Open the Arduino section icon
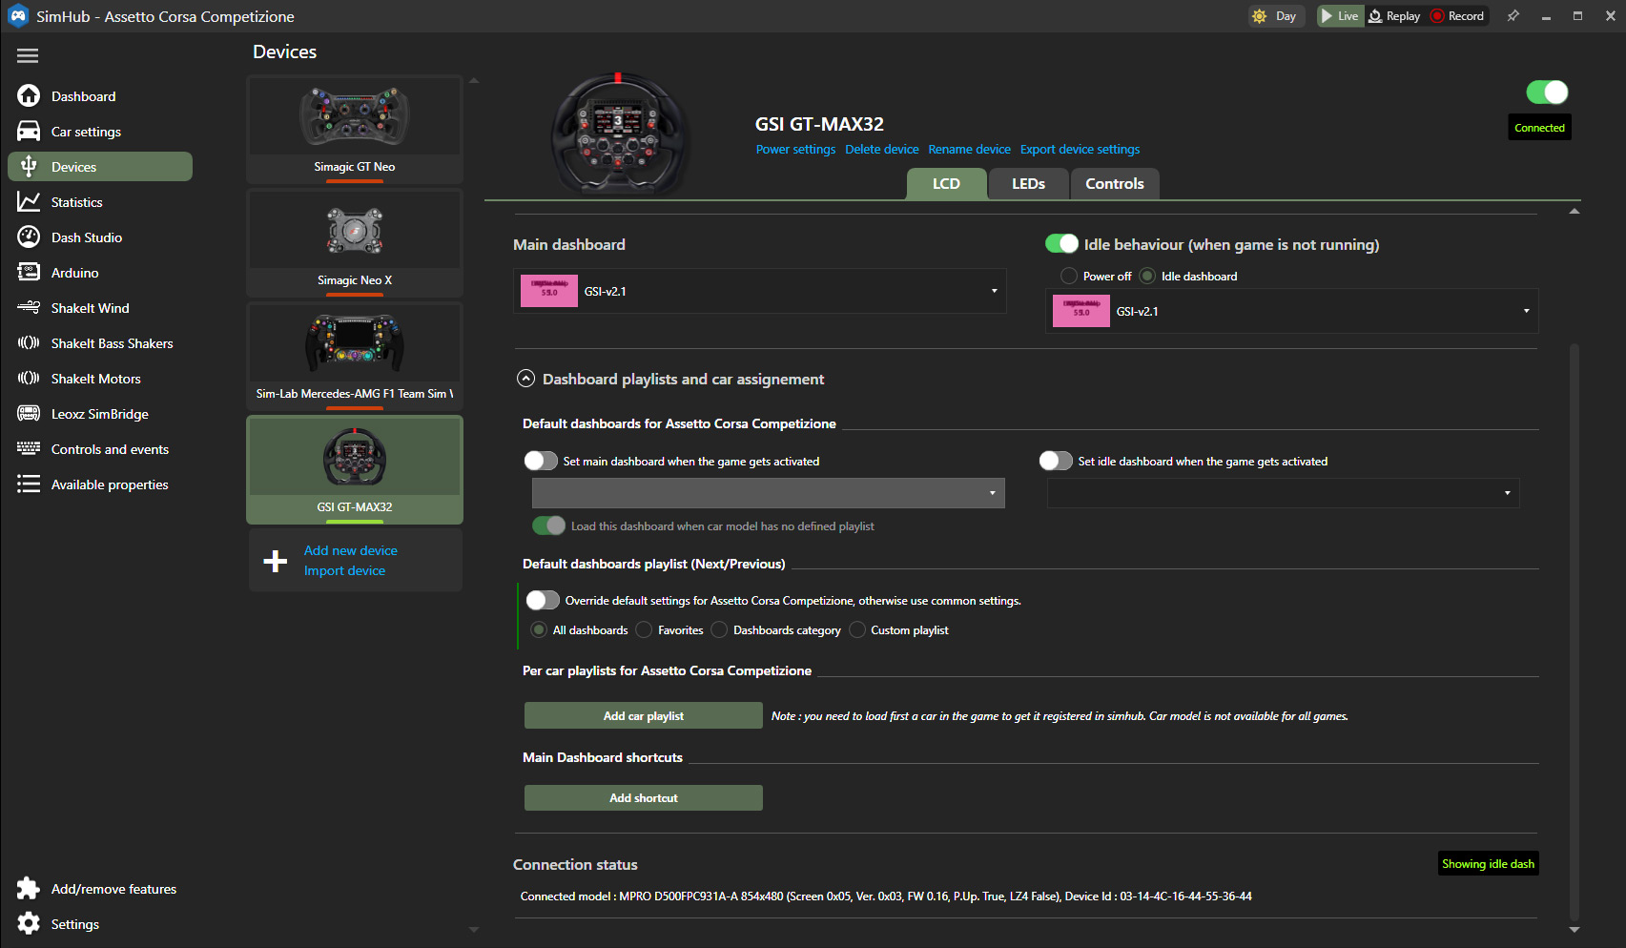 29,273
